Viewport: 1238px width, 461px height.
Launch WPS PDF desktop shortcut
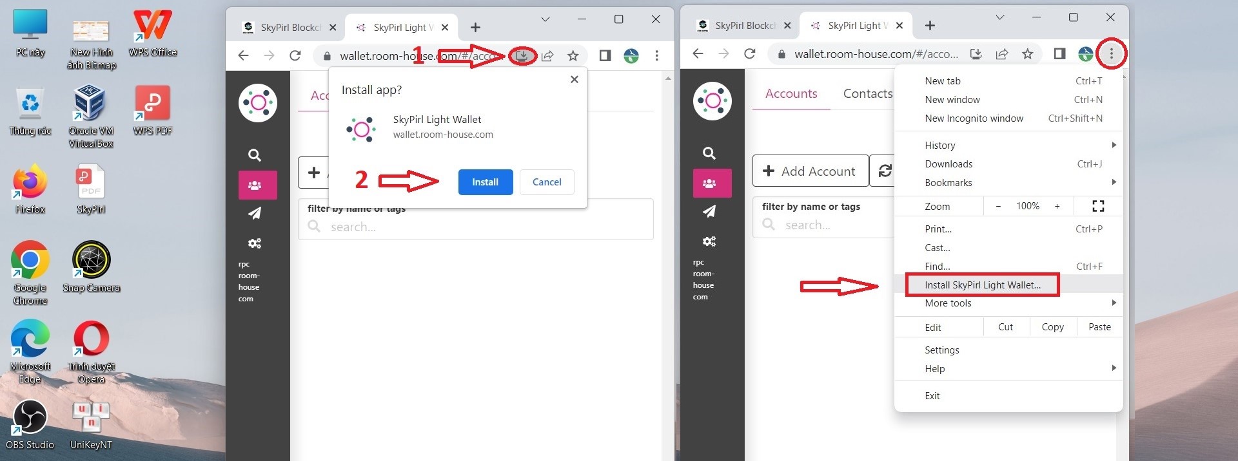(x=153, y=112)
